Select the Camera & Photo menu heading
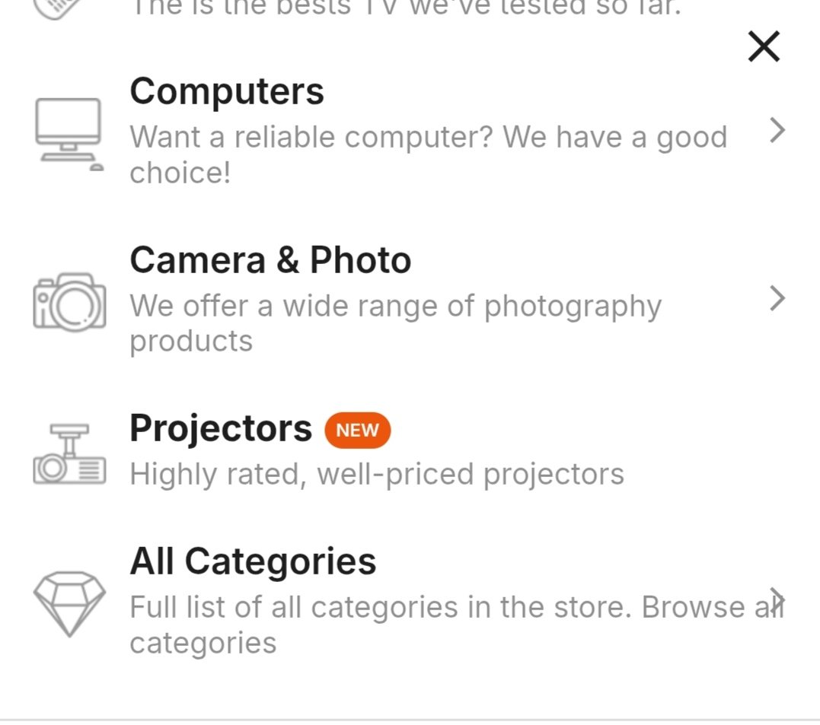Screen dimensions: 820x725 click(x=270, y=260)
